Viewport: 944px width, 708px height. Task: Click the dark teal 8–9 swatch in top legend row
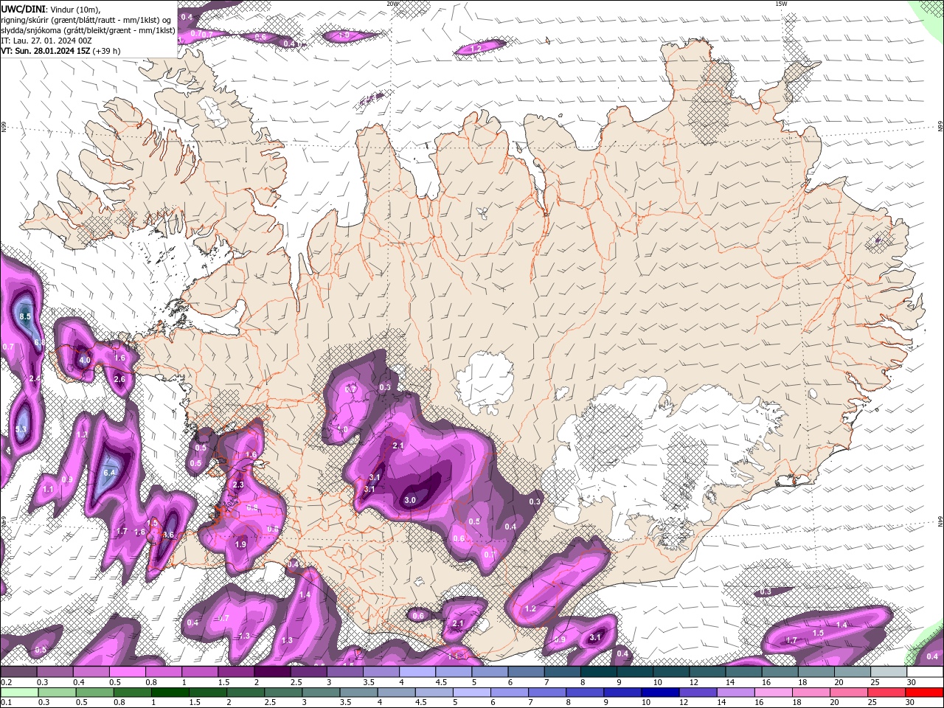click(x=599, y=672)
